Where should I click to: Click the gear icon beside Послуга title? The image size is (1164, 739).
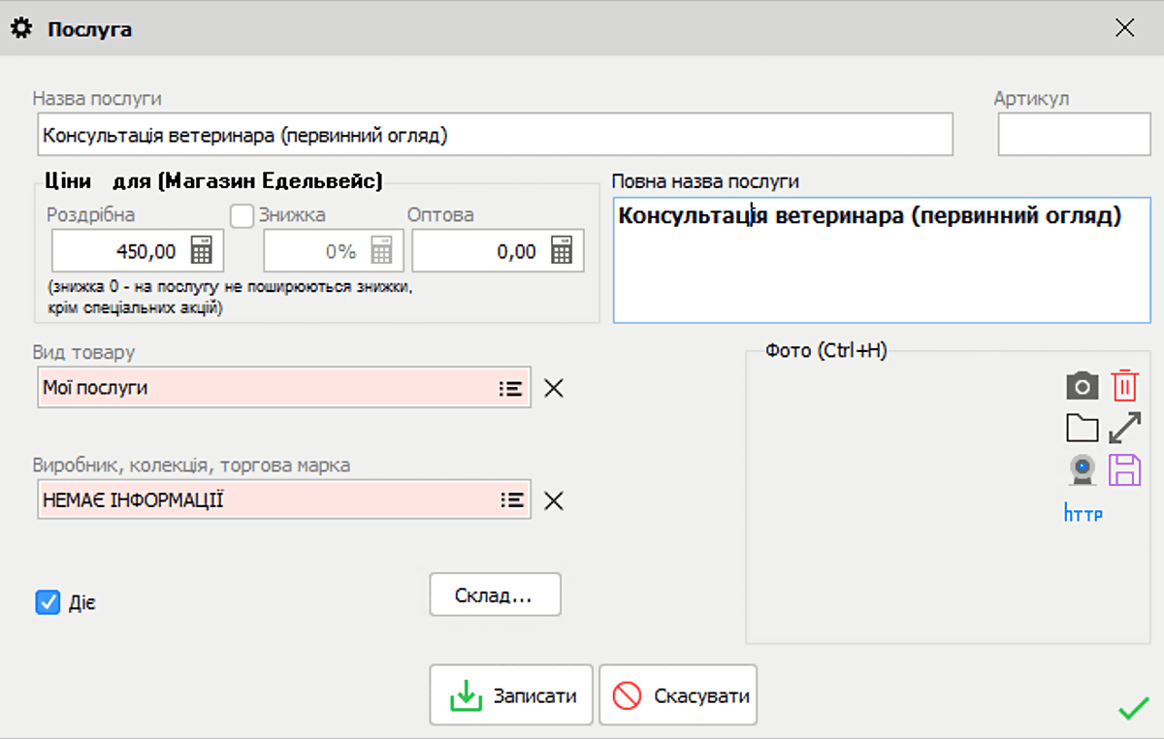coord(21,28)
